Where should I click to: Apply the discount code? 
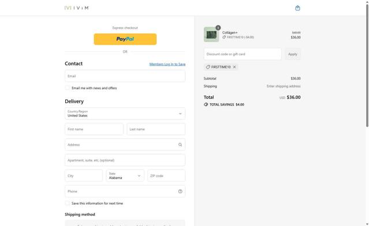(293, 54)
